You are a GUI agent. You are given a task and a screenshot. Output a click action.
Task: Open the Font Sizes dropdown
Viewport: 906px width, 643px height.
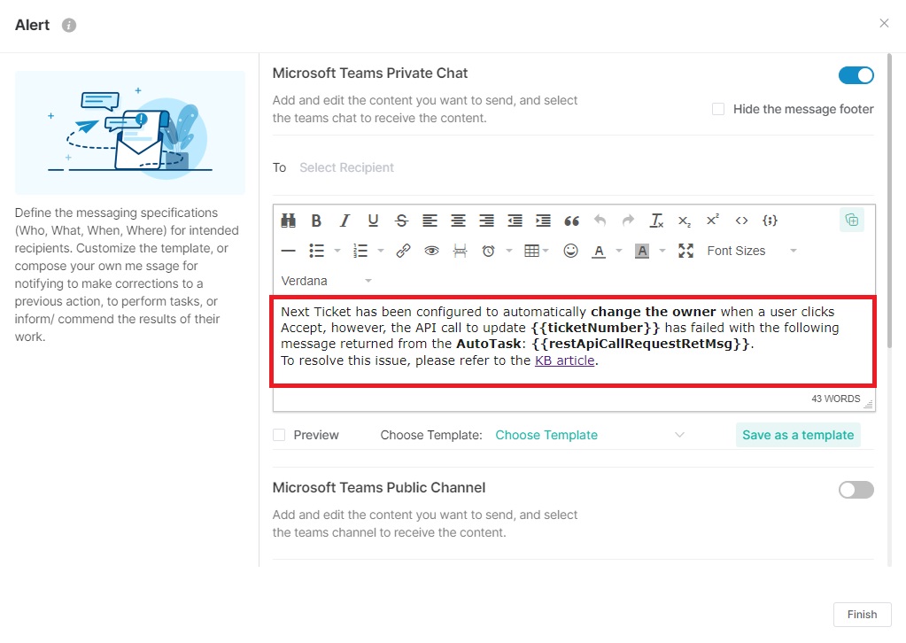tap(751, 251)
